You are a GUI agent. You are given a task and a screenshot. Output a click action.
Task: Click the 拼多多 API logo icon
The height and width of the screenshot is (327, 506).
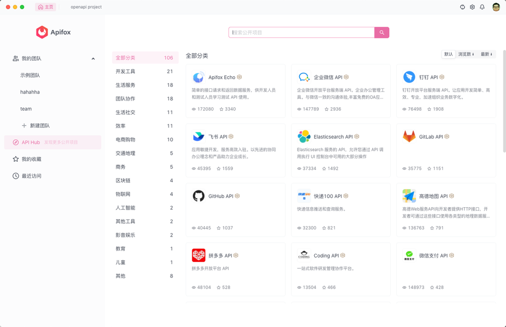(199, 255)
